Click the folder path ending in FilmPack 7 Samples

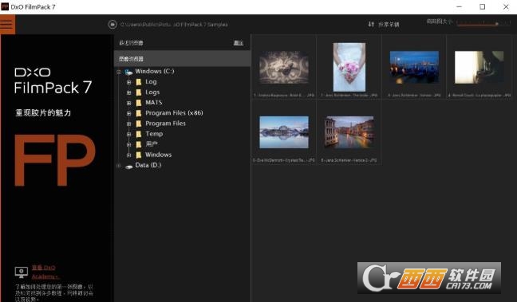coord(174,25)
